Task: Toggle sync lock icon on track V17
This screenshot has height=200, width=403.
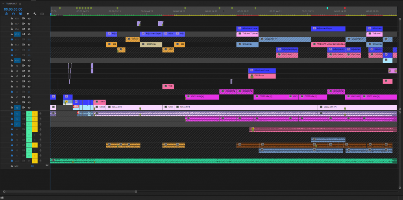Action: pyautogui.click(x=23, y=24)
